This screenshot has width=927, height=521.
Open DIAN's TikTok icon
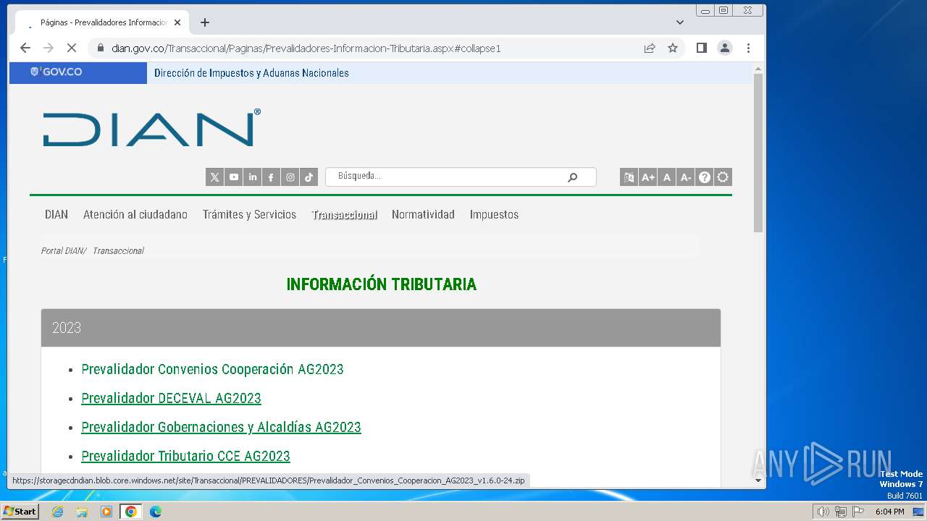click(309, 177)
